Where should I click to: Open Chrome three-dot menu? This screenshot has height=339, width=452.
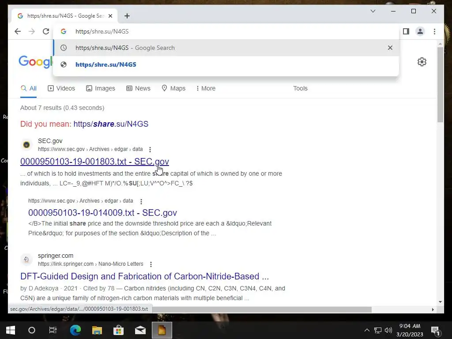[434, 31]
